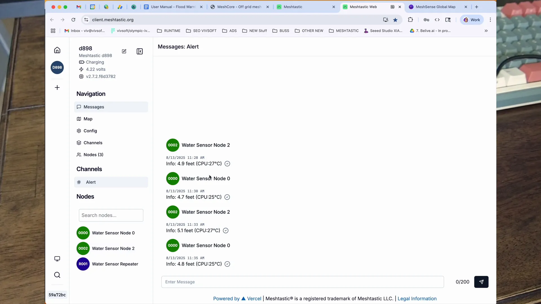Click 0000 avatar on 11:30 AM message

tap(173, 178)
